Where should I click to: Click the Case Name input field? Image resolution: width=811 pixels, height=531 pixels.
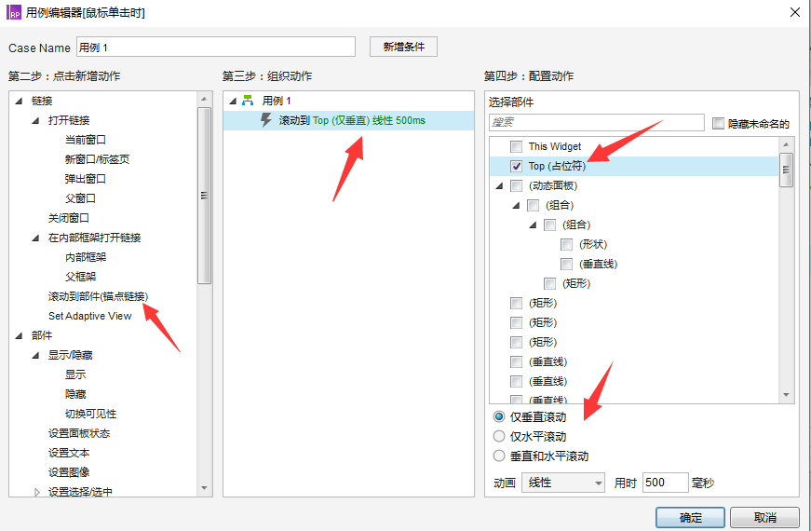tap(216, 48)
